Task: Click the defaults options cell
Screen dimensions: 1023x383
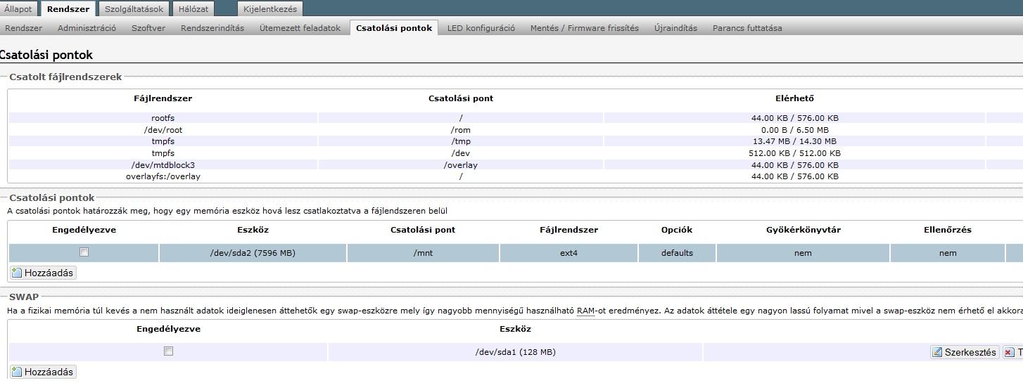Action: [x=677, y=253]
